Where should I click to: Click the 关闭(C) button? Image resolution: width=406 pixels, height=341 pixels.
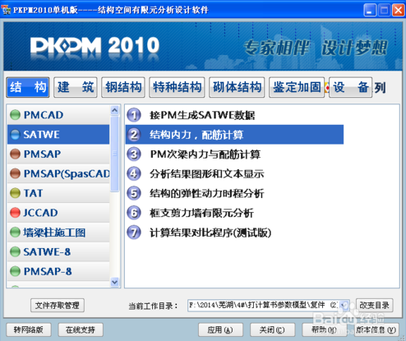272,329
